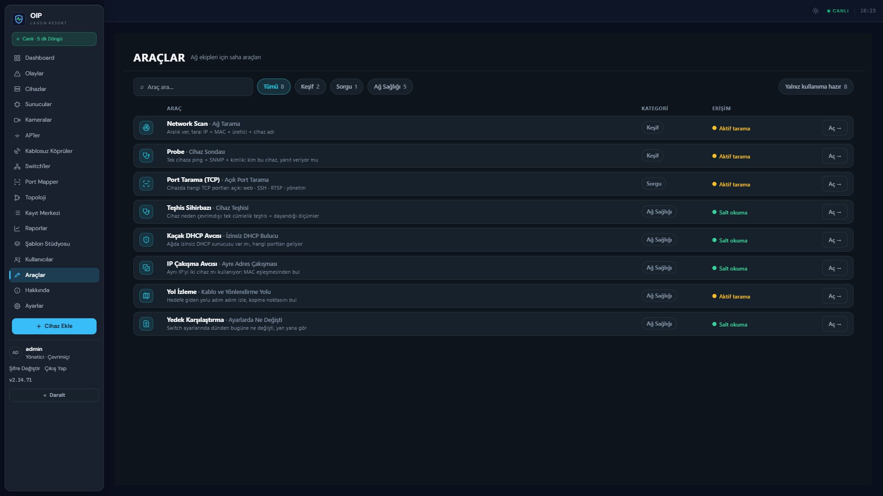Go to Switch'ler

click(x=54, y=166)
